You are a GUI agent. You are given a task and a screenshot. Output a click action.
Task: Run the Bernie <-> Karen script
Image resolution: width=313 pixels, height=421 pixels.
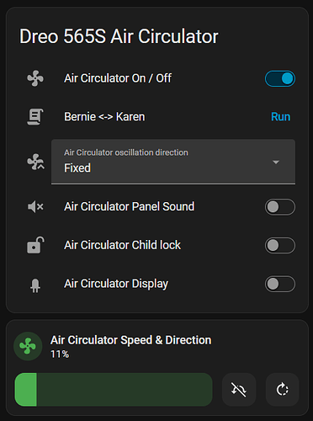(280, 117)
